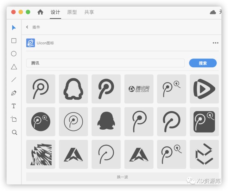Image resolution: width=228 pixels, height=191 pixels.
Task: Select the arrow Select tool
Action: tap(14, 28)
